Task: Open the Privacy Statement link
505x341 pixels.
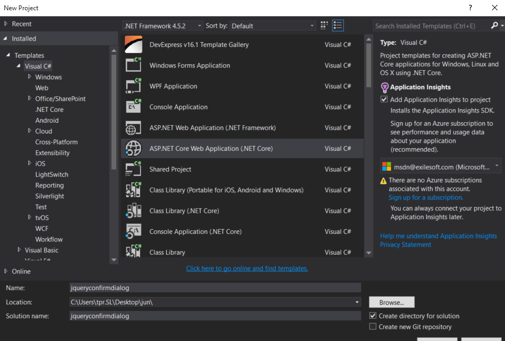Action: [x=405, y=244]
